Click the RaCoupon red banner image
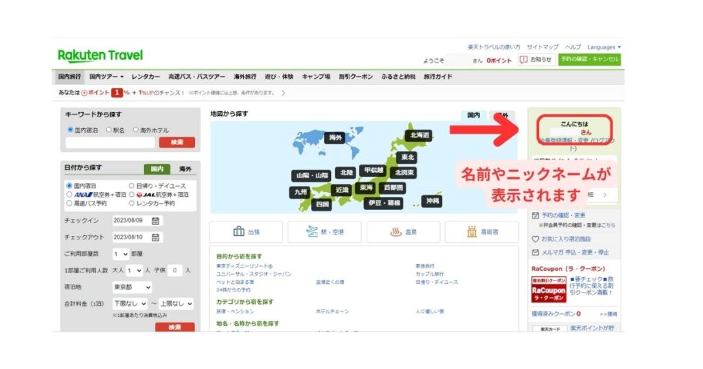This screenshot has width=703, height=369. tap(549, 289)
